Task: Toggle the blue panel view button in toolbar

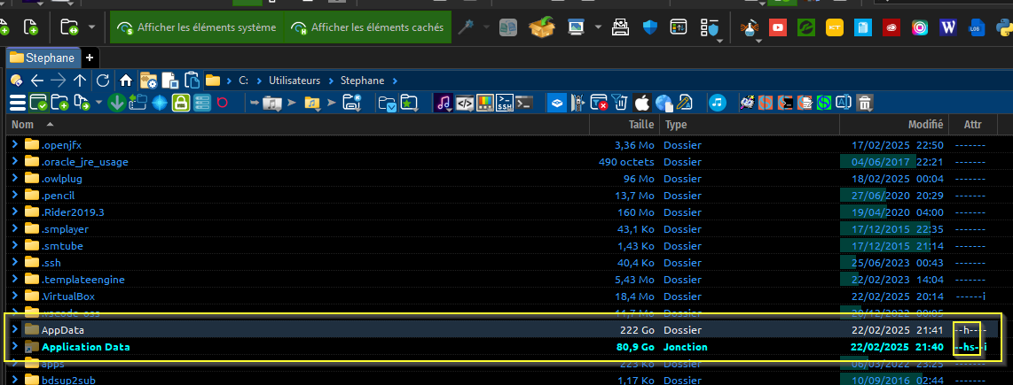Action: (x=556, y=103)
